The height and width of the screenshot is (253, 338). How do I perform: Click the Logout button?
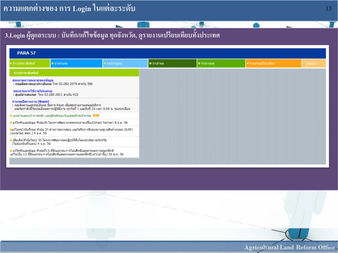(311, 63)
